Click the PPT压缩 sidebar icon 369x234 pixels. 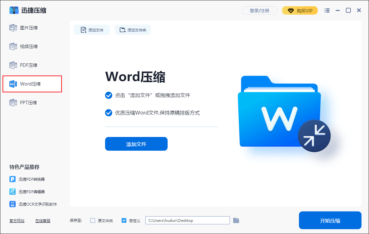tap(13, 103)
